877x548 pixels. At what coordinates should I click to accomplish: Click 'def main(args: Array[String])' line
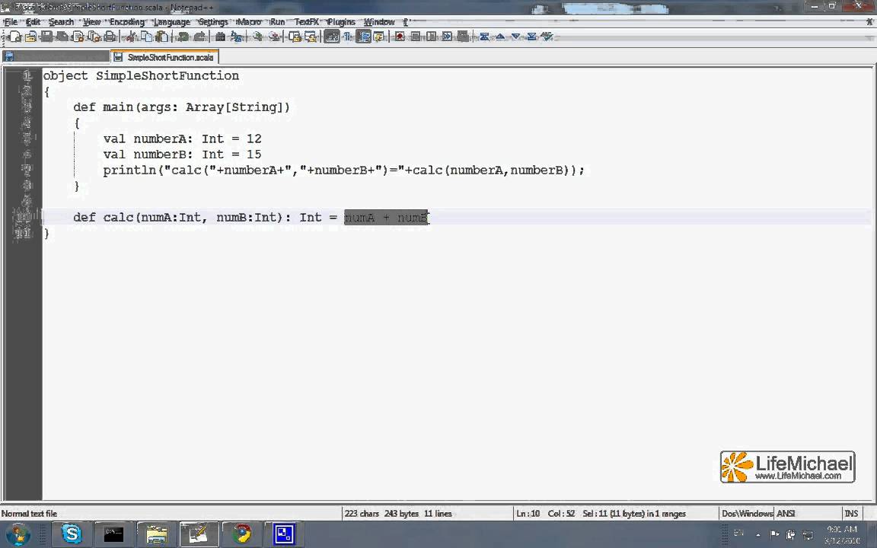click(181, 107)
